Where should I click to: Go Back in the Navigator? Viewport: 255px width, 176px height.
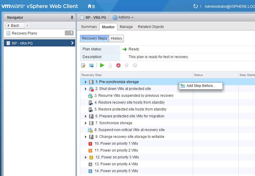pyautogui.click(x=15, y=26)
